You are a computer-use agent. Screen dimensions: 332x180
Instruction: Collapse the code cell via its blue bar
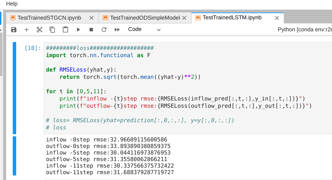14,88
